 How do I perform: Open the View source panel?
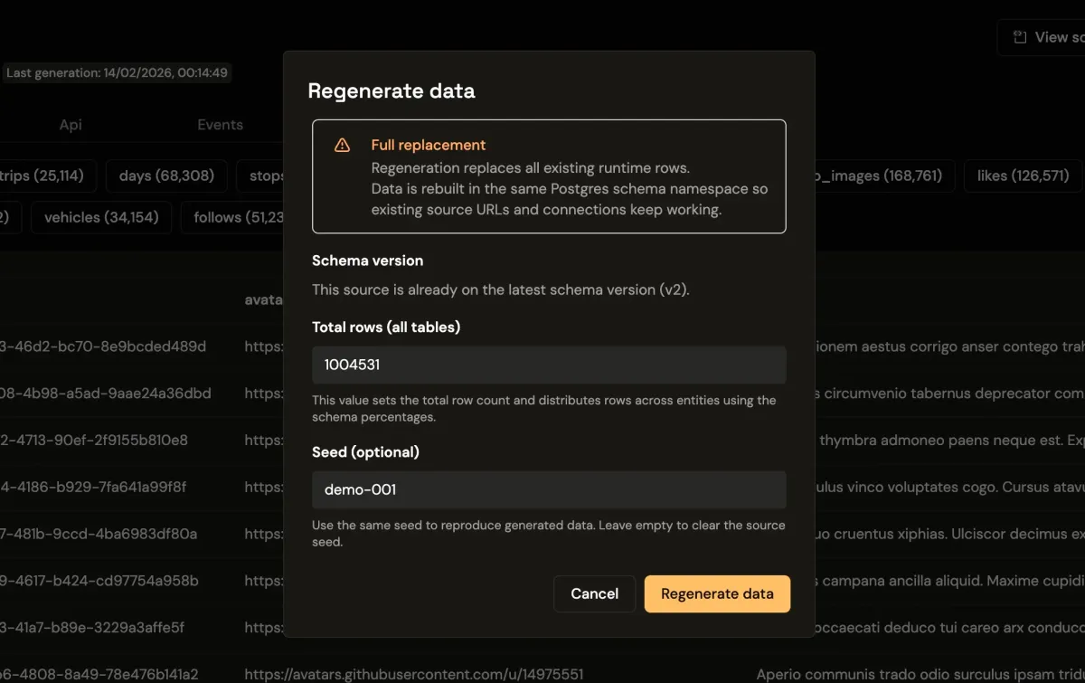coord(1049,37)
